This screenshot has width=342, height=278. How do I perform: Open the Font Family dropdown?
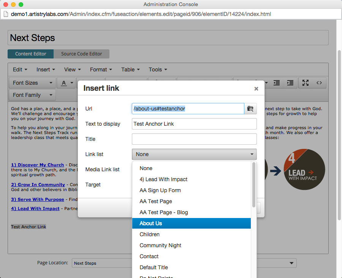coord(32,95)
